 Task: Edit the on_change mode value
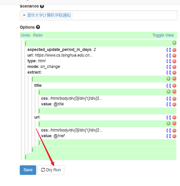click(50, 67)
